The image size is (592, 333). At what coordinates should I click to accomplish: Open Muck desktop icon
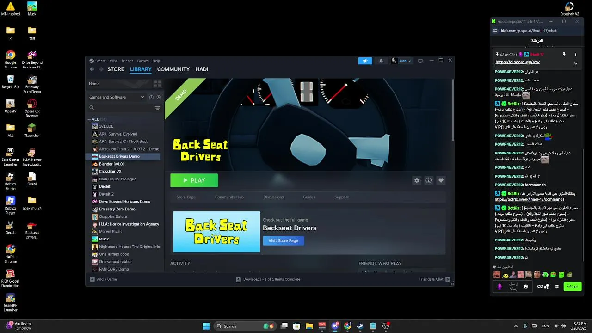(x=32, y=9)
